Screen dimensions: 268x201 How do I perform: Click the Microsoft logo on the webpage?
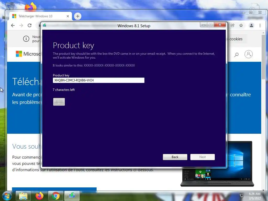28,54
